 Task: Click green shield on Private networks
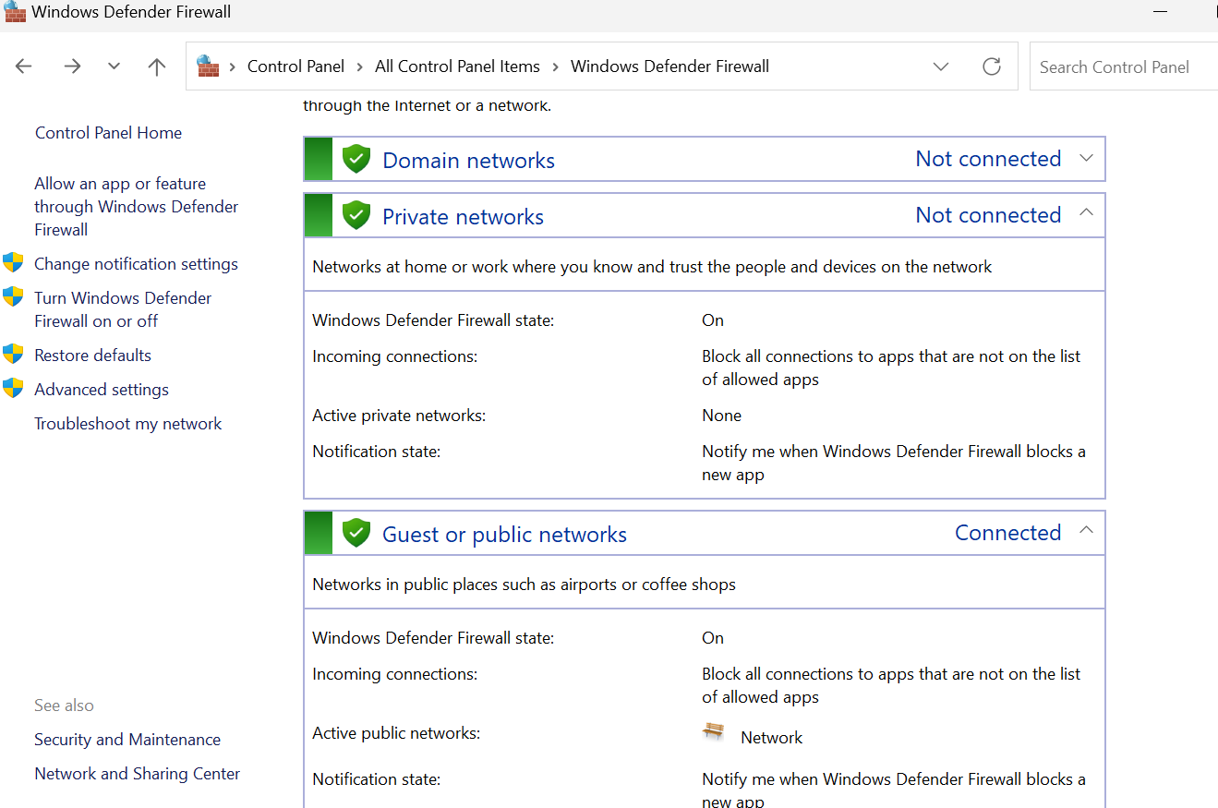tap(356, 215)
